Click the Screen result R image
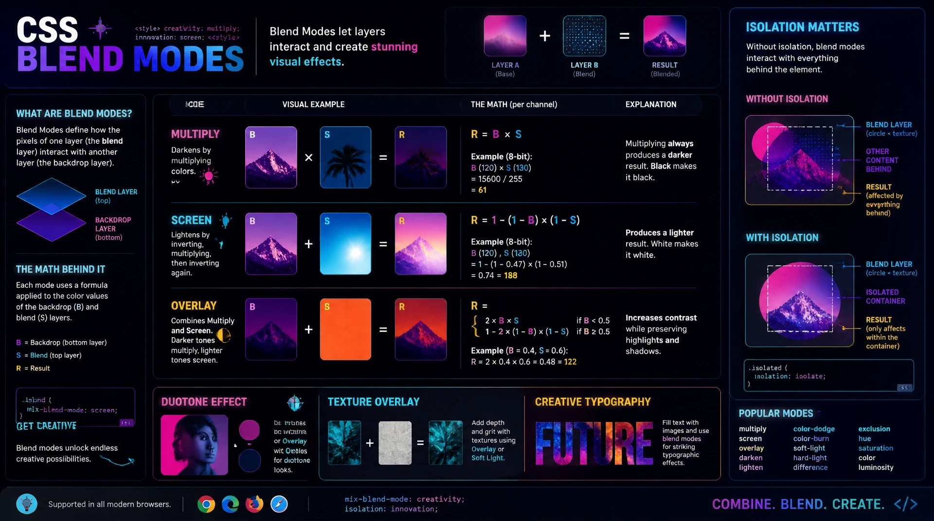This screenshot has width=934, height=521. point(421,243)
